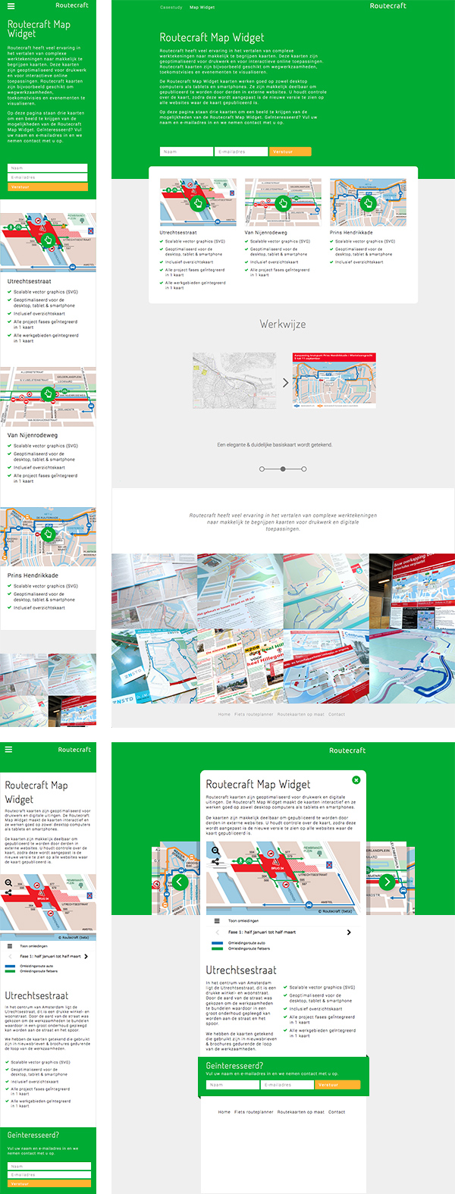Viewport: 455px width, 1194px height.
Task: Click Naam field in desktop Geïnteresseerd banner
Action: point(233,1085)
